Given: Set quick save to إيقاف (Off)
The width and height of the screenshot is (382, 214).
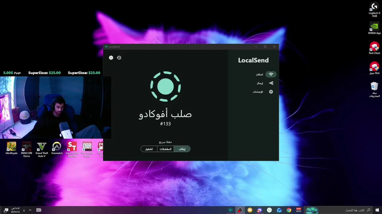Looking at the screenshot, I should [182, 149].
